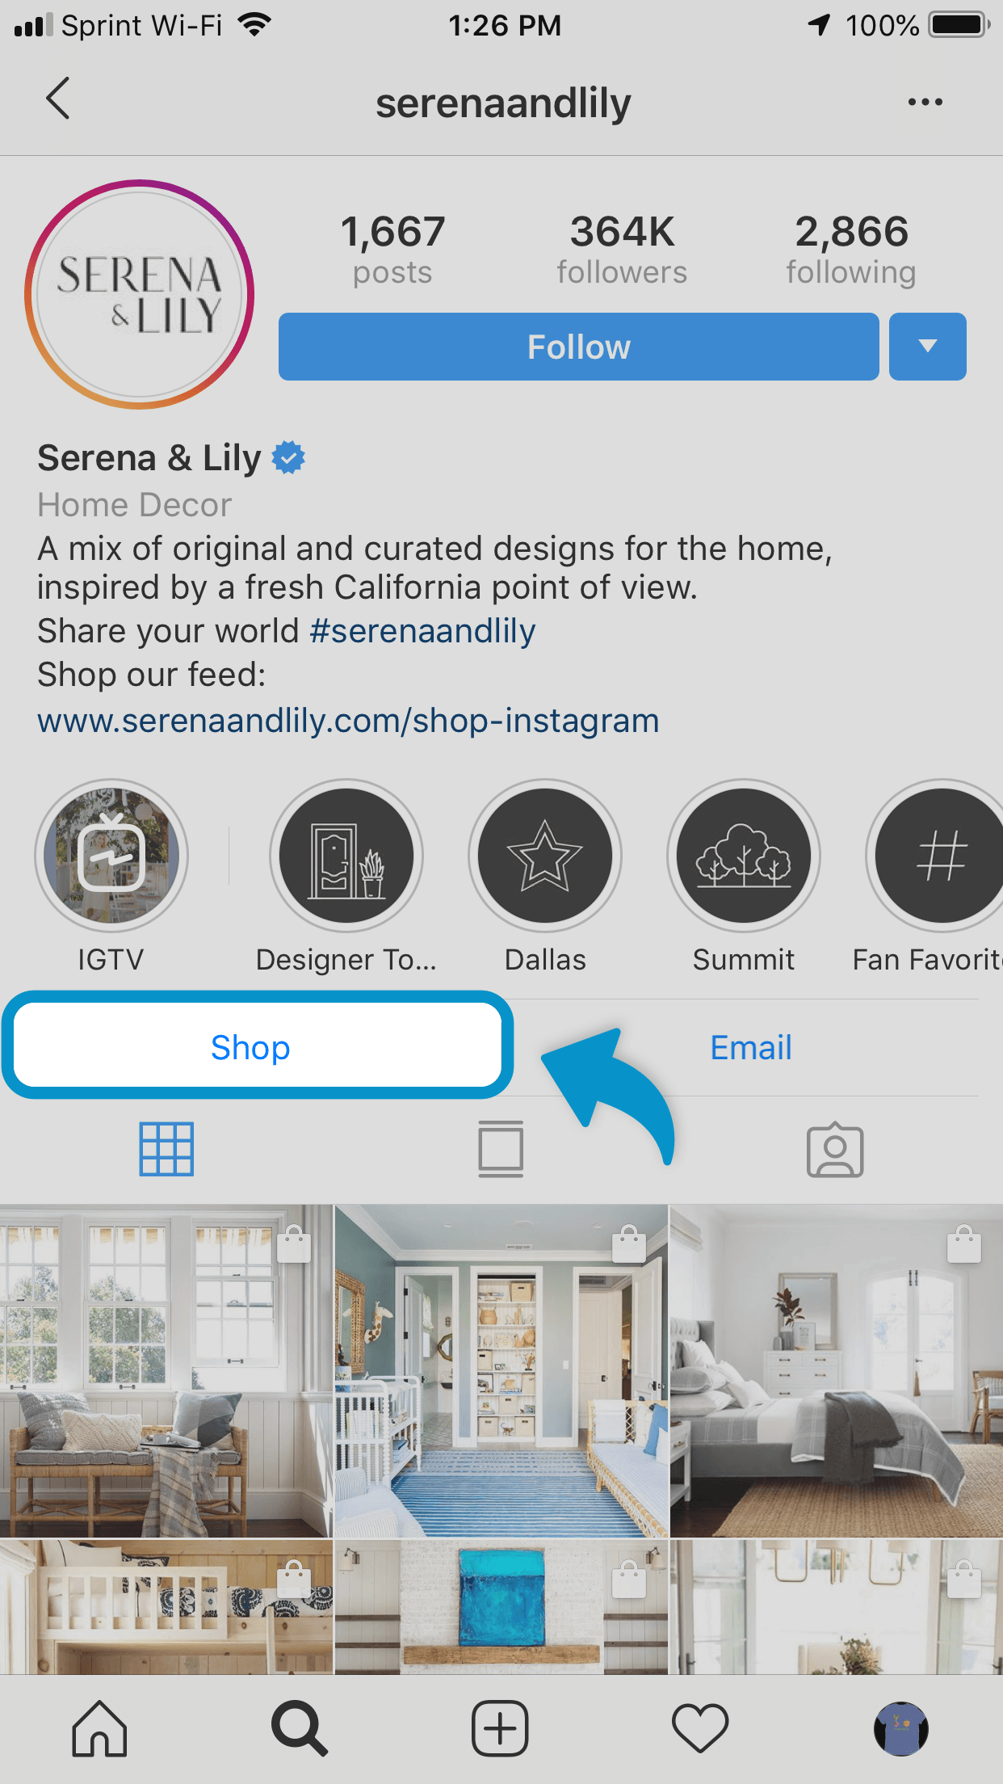Follow the serenaandlily account

pos(579,347)
